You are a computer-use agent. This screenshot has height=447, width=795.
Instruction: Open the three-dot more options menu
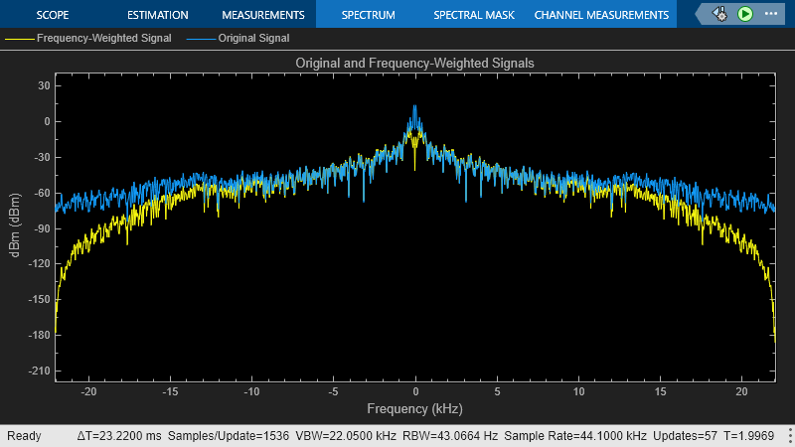click(771, 14)
